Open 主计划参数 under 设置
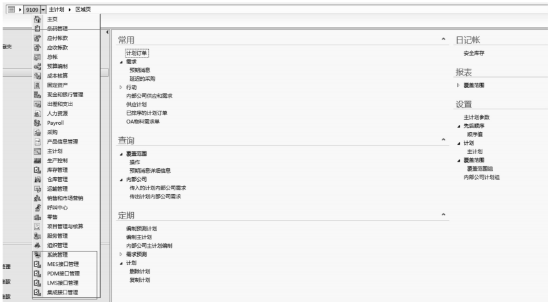 click(x=477, y=117)
